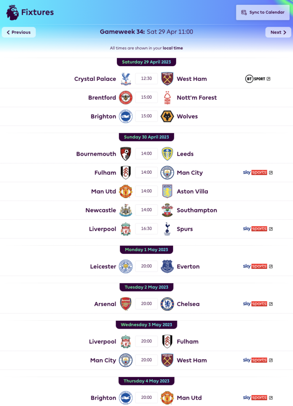The width and height of the screenshot is (293, 406).
Task: Click the Everton badge next to Leicester
Action: (x=167, y=266)
